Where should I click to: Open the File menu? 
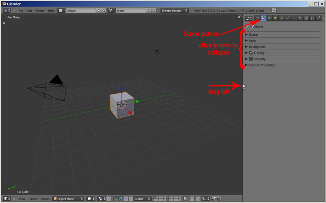(20, 10)
